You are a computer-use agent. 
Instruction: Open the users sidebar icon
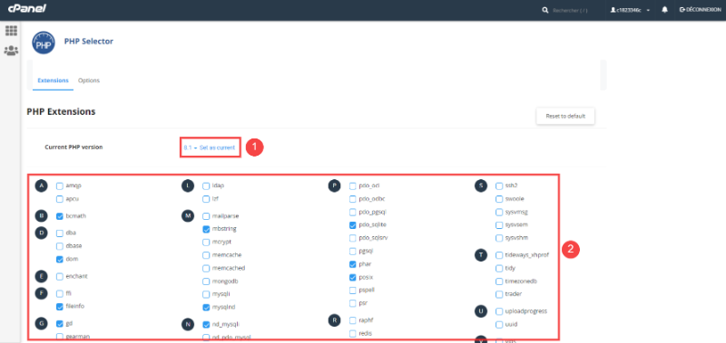click(x=11, y=51)
